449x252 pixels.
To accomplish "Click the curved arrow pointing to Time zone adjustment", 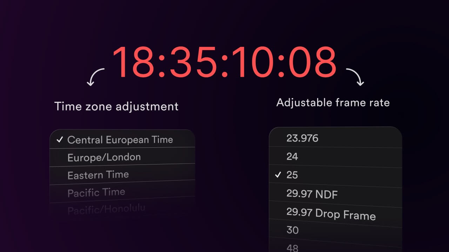I will tap(95, 77).
